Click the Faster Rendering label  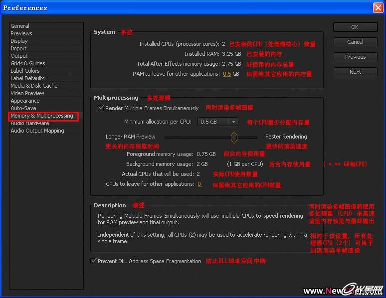[286, 137]
